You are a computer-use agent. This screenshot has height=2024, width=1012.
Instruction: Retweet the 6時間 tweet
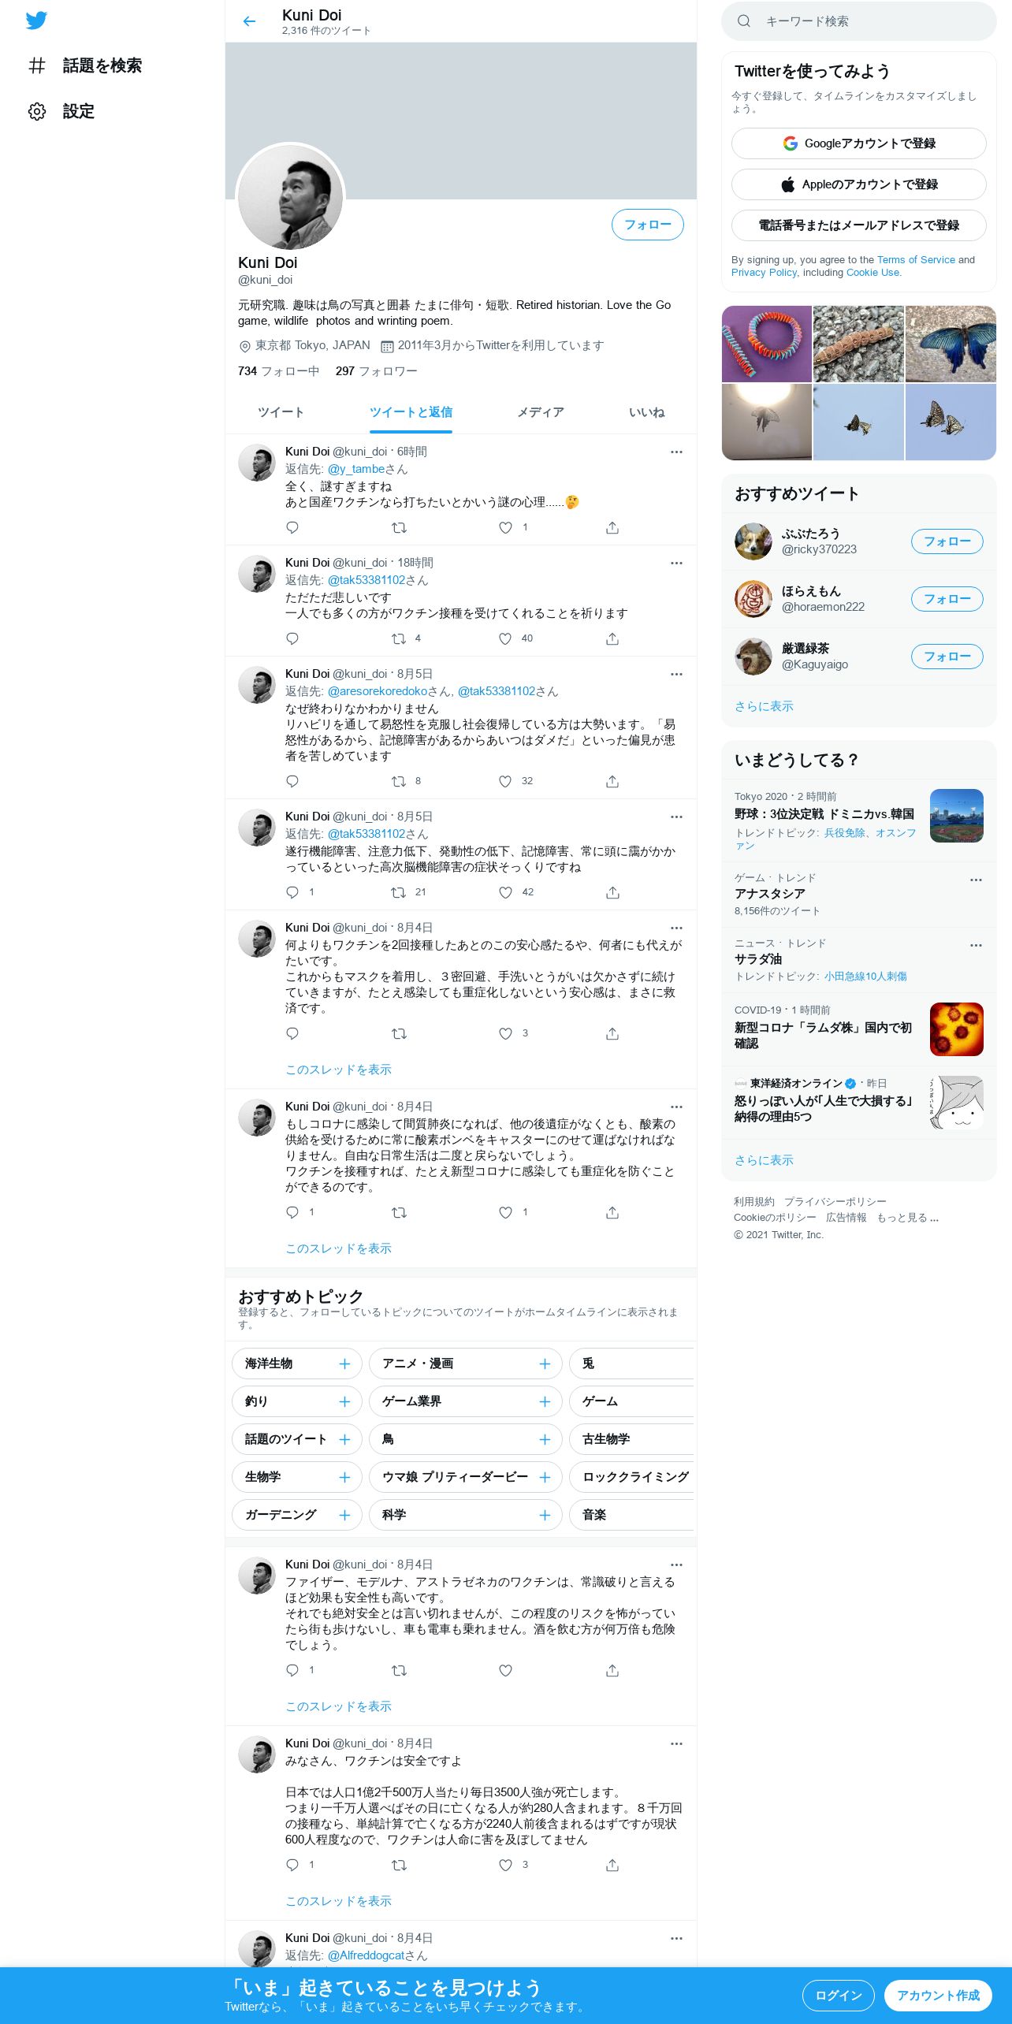coord(399,527)
